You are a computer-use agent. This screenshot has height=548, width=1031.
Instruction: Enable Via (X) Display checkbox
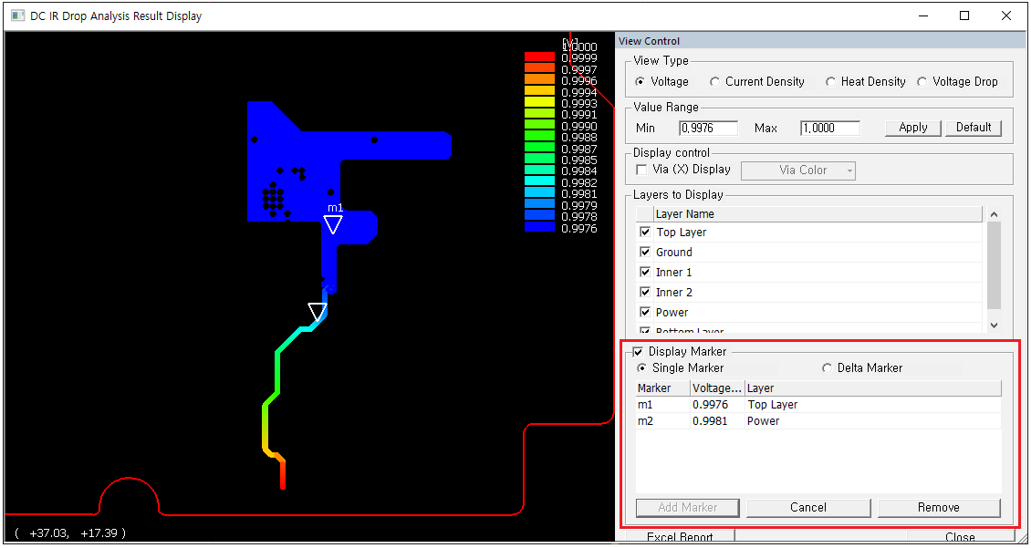click(641, 170)
